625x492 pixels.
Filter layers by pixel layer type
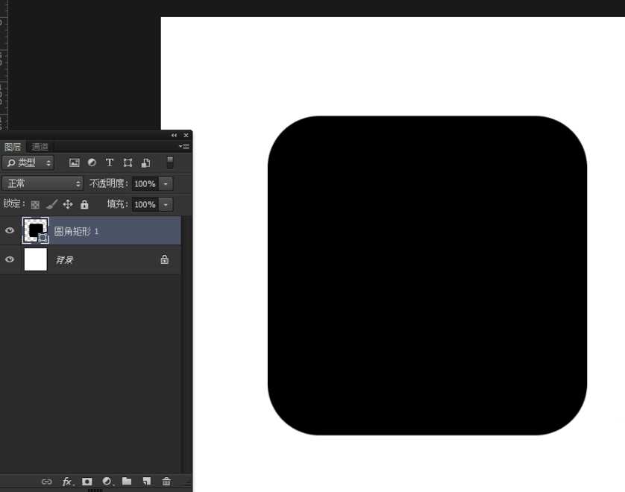75,163
